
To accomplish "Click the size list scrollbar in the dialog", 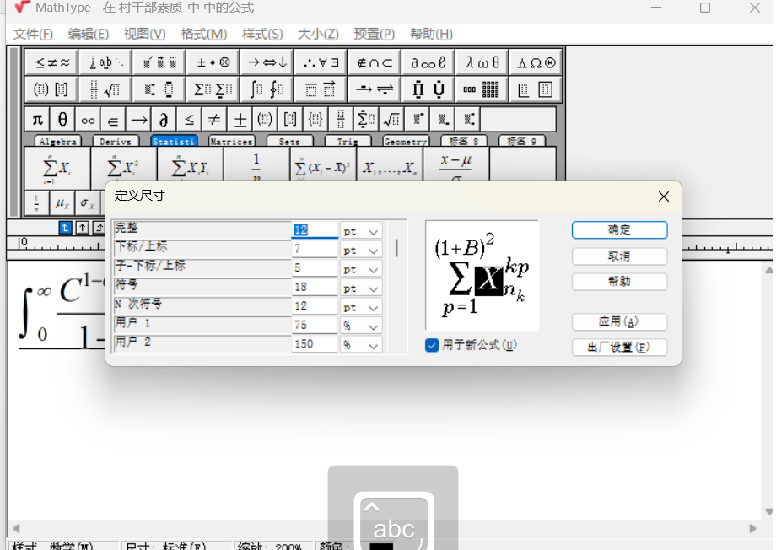I will pos(396,247).
